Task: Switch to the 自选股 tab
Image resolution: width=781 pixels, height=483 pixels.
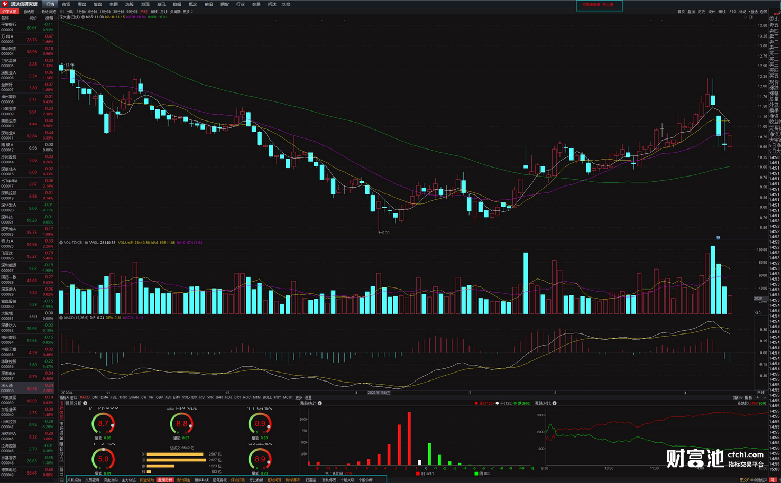Action: 29,12
